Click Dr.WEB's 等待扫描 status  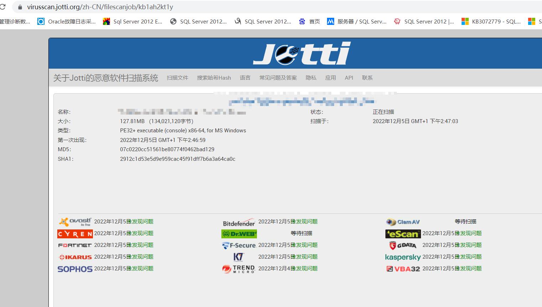[x=301, y=233]
